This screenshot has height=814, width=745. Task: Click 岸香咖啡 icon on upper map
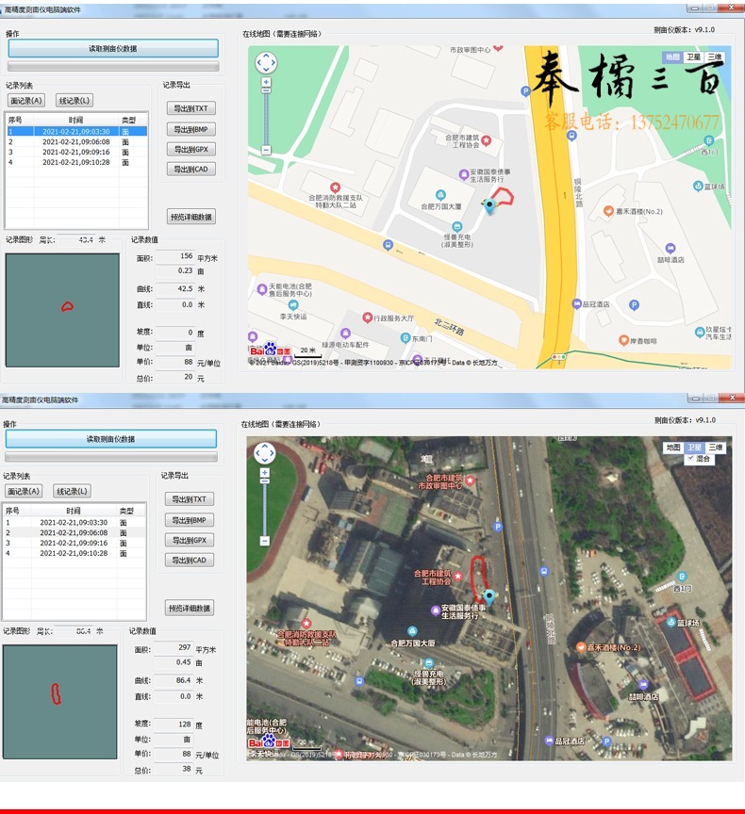tap(624, 340)
